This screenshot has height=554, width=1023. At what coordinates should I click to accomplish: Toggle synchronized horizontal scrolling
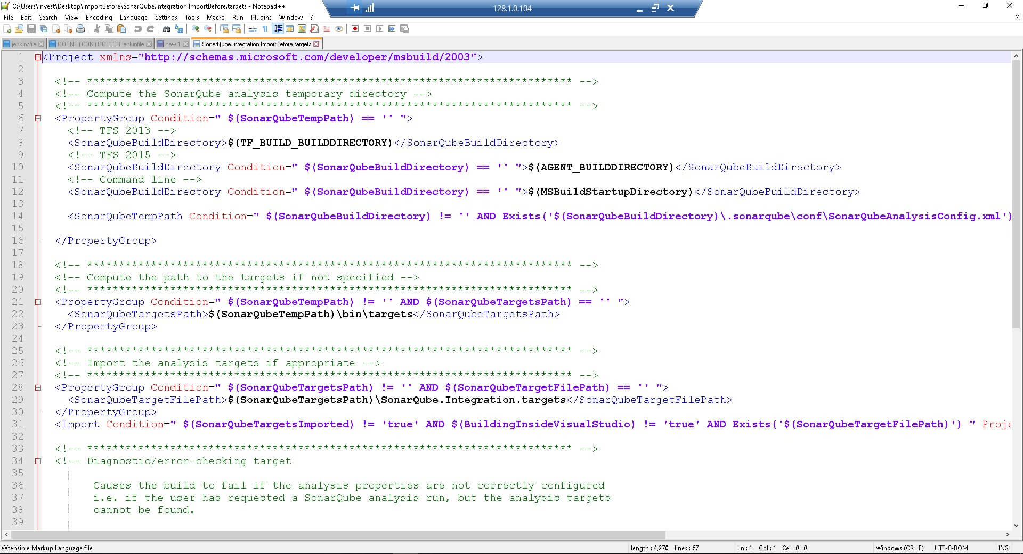click(237, 29)
